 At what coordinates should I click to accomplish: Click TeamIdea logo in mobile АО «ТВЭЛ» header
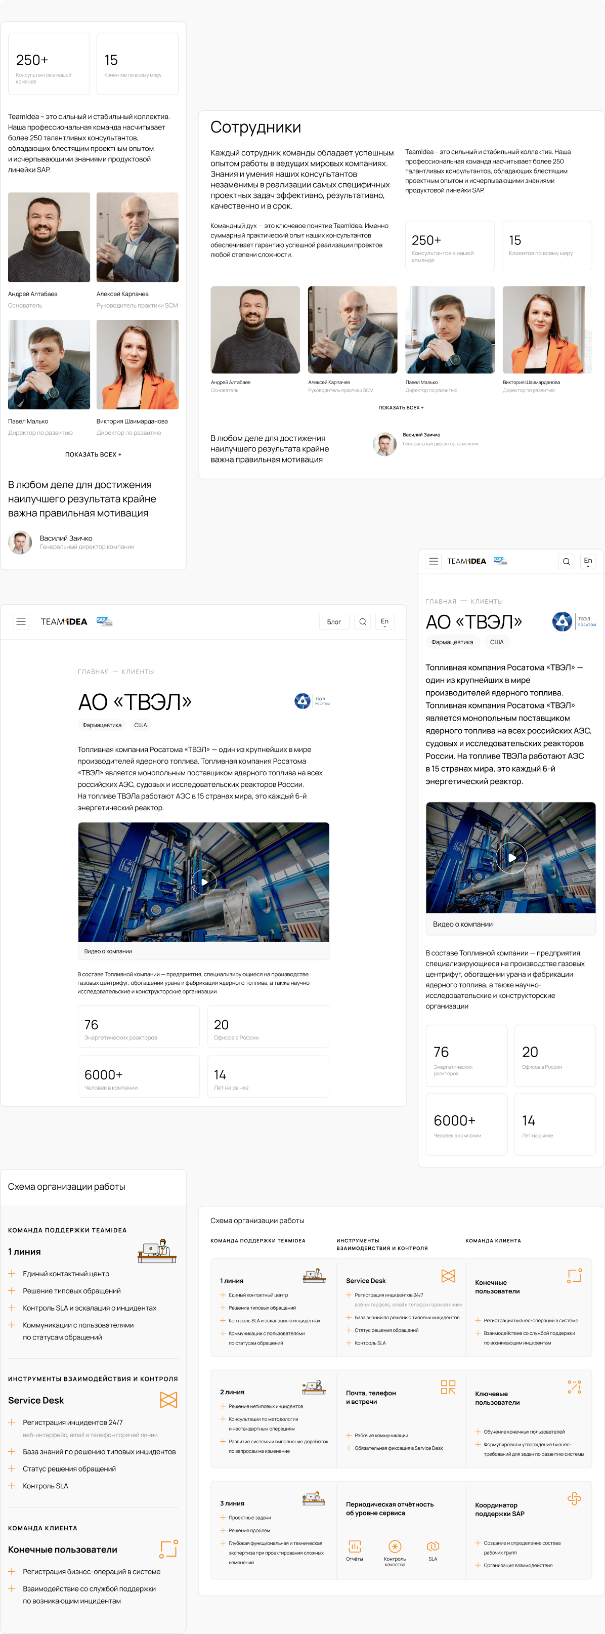click(x=467, y=561)
